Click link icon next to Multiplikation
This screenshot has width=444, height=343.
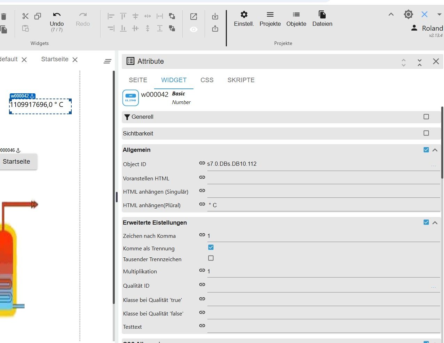click(x=202, y=271)
